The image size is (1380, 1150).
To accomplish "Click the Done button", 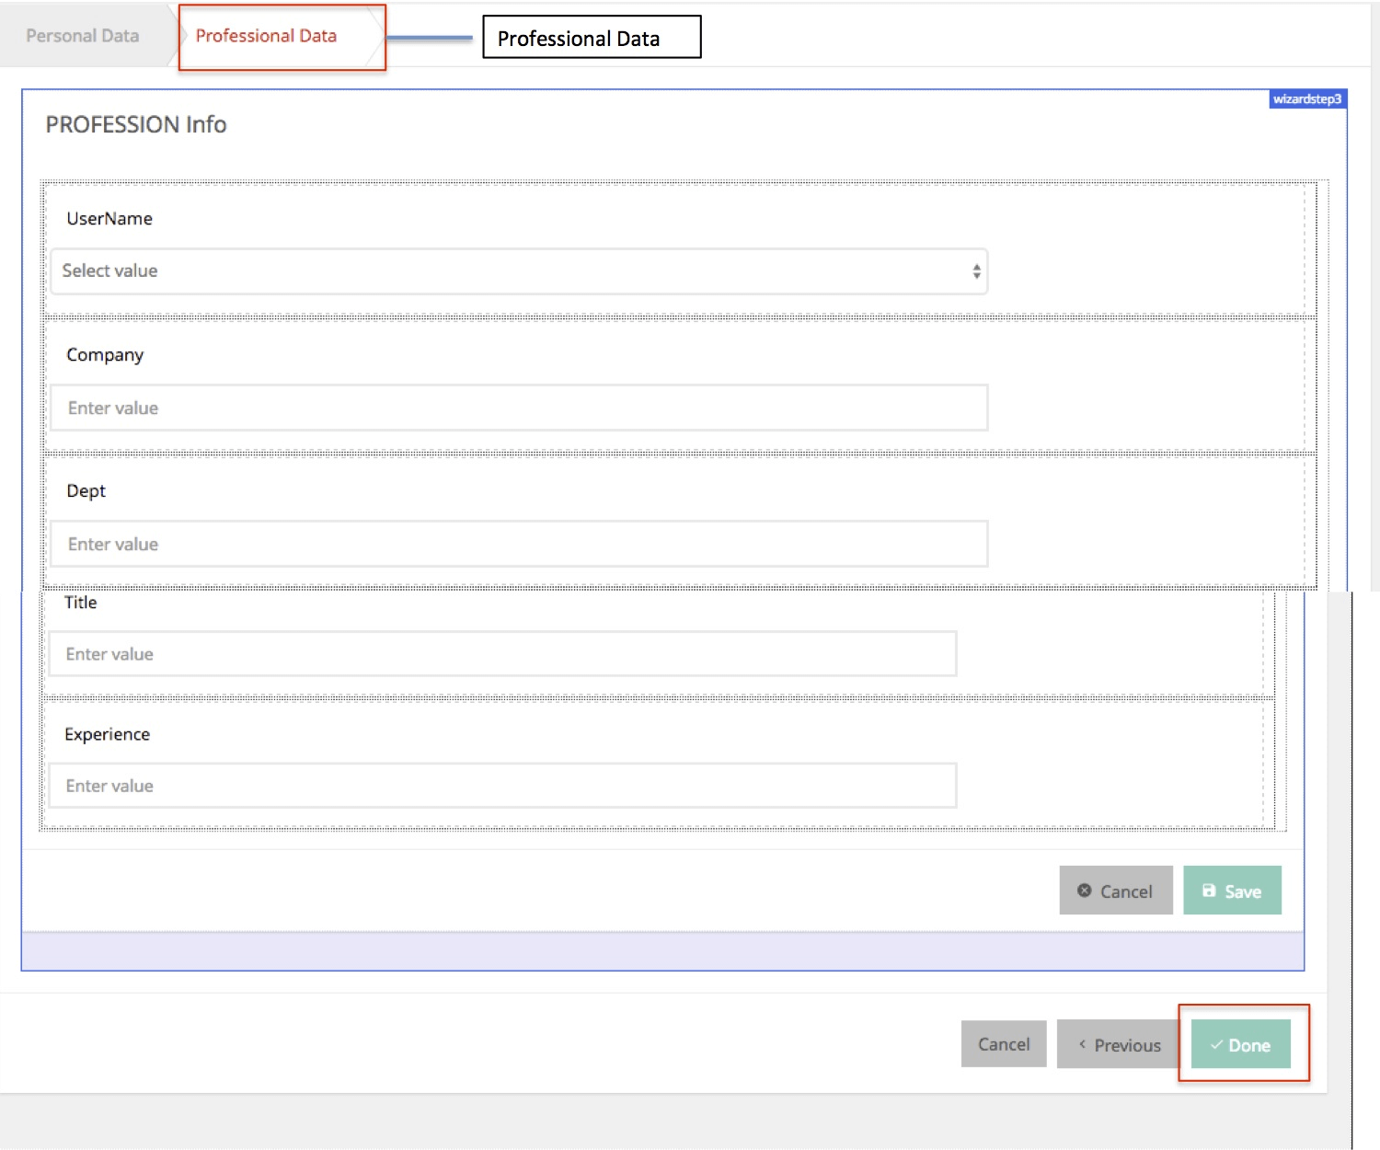I will coord(1242,1044).
